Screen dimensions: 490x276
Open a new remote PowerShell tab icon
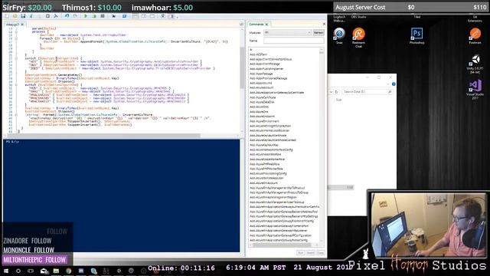(x=114, y=16)
